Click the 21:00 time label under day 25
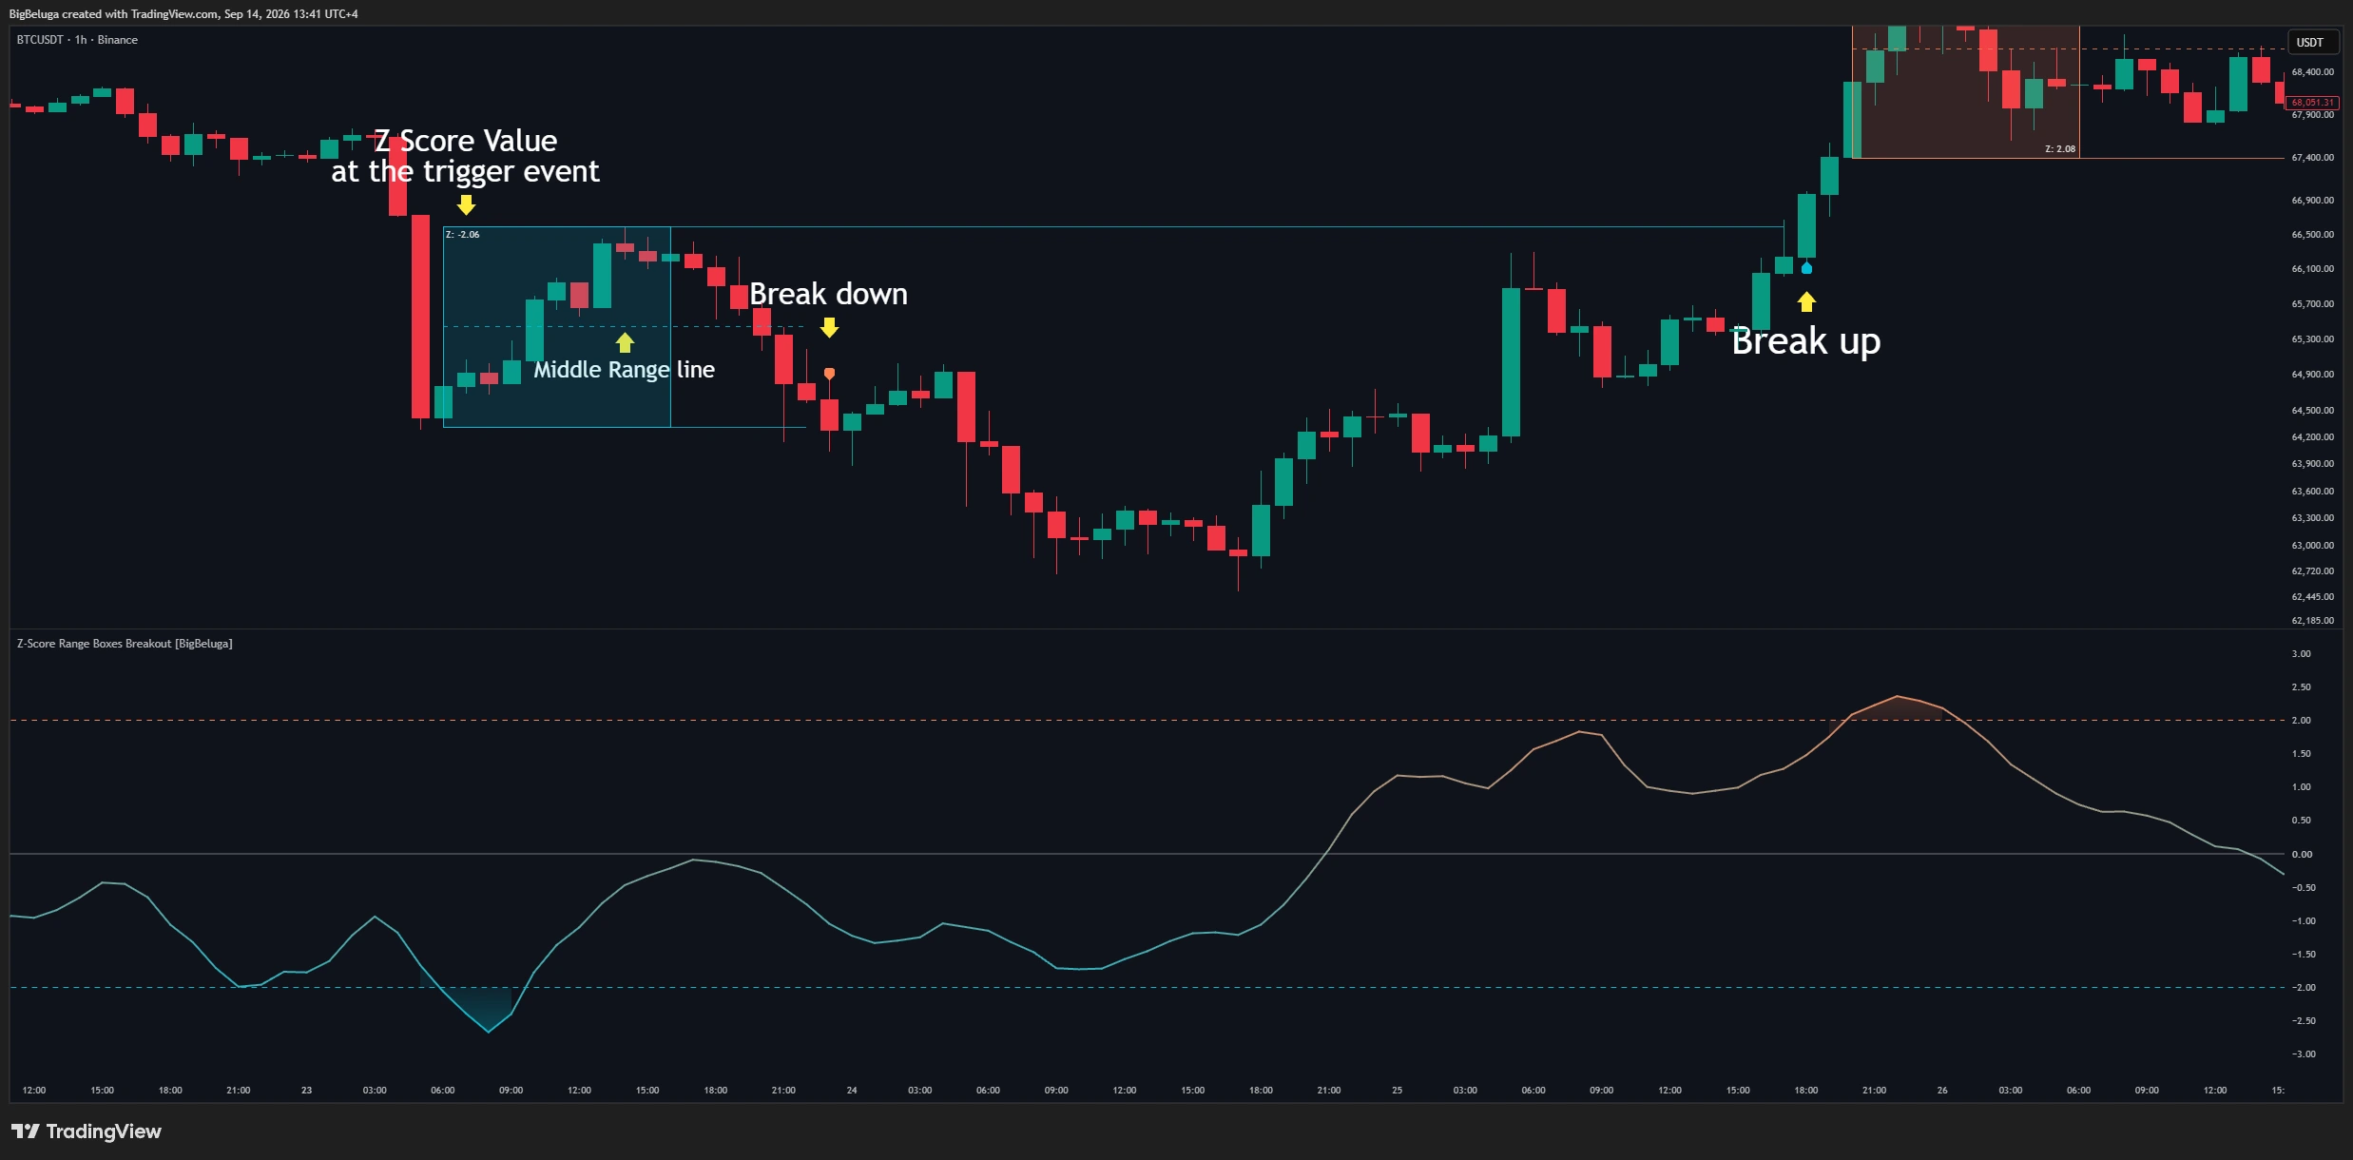2353x1160 pixels. tap(1874, 1090)
